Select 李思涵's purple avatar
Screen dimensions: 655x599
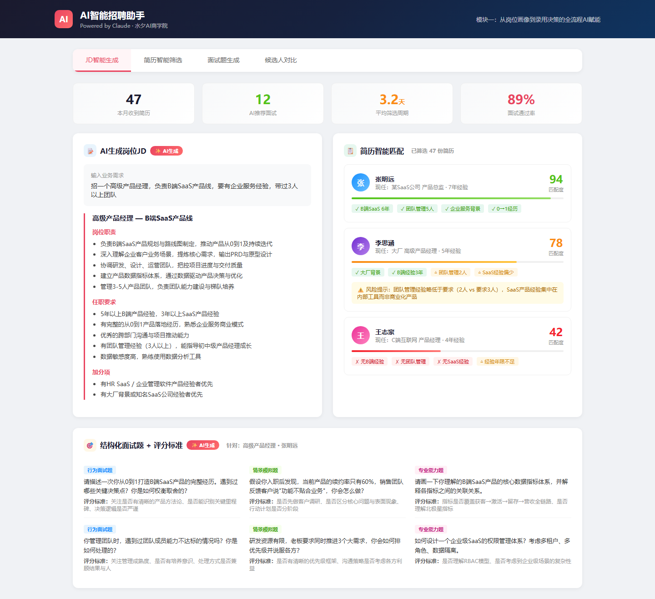(x=361, y=247)
